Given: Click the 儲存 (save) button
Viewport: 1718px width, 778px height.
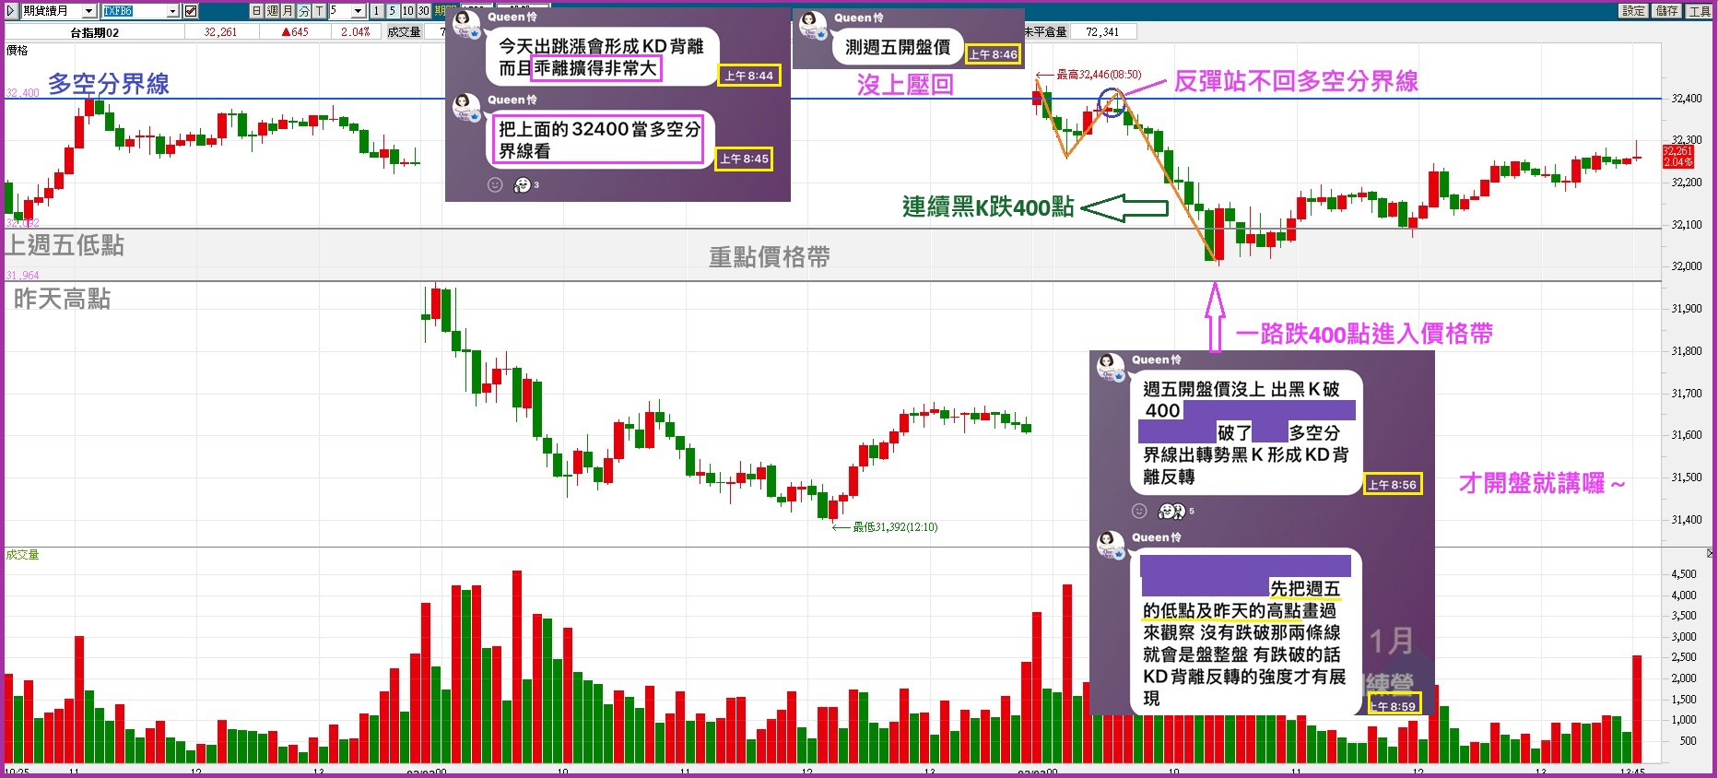Looking at the screenshot, I should tap(1666, 11).
